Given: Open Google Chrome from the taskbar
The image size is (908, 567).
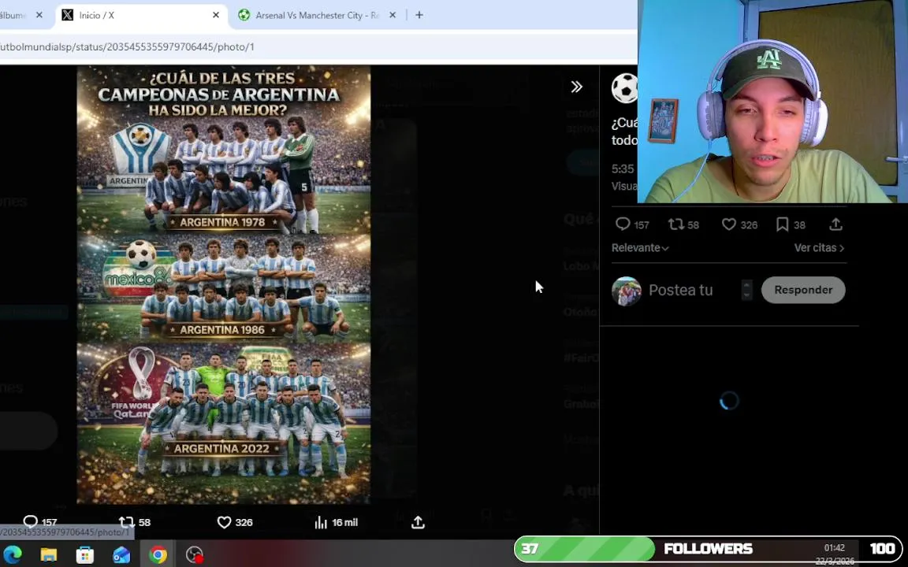Looking at the screenshot, I should point(158,555).
